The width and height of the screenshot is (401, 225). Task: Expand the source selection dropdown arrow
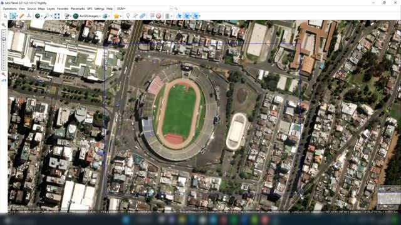[x=71, y=16]
